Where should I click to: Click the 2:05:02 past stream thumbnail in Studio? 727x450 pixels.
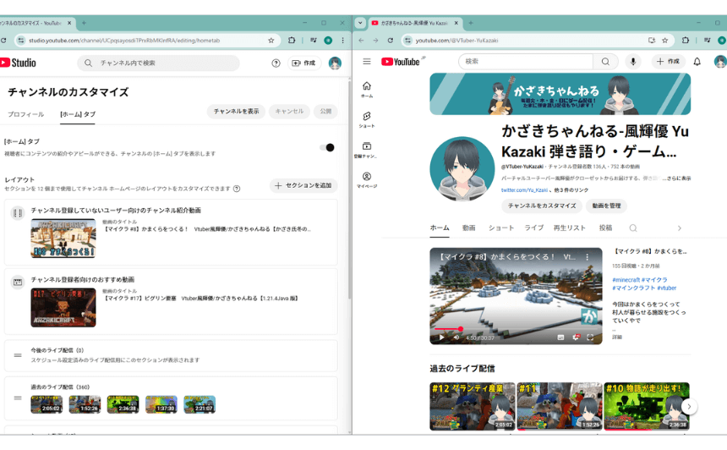tap(46, 404)
